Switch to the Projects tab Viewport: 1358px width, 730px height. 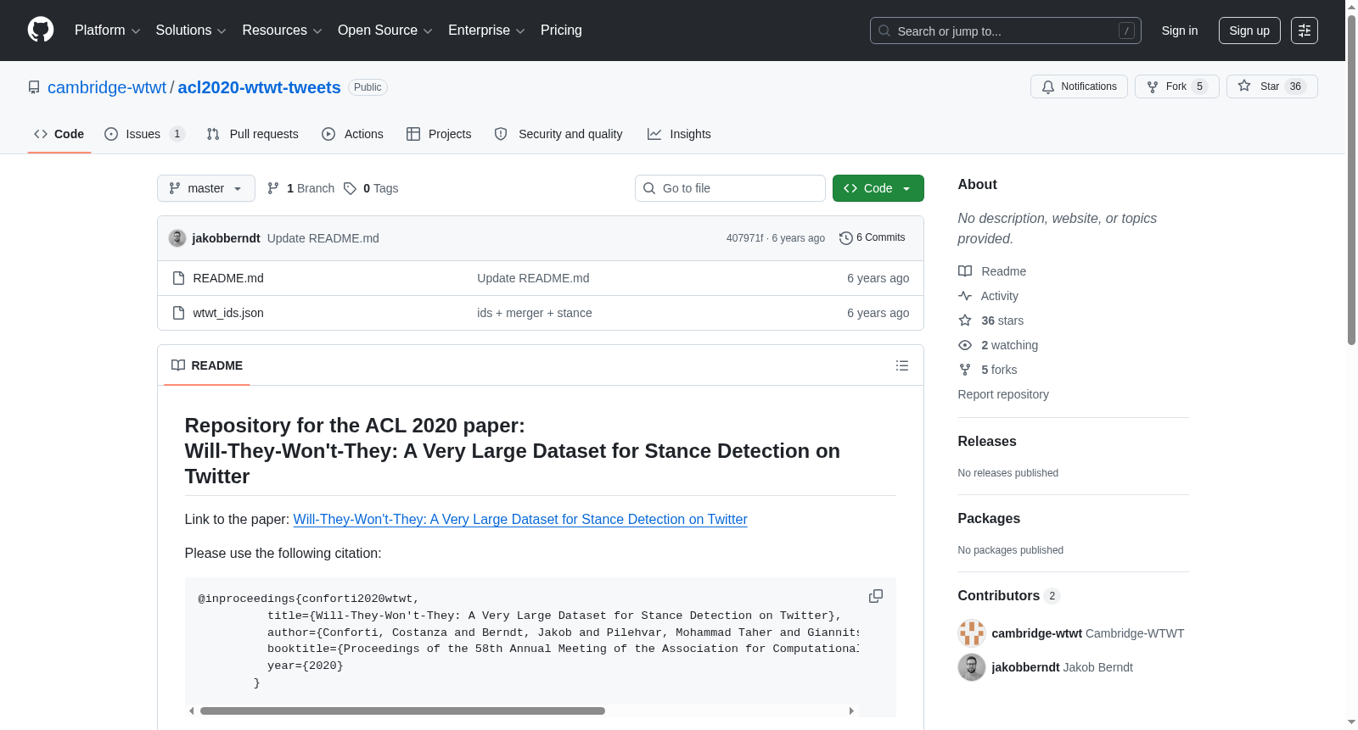click(439, 134)
